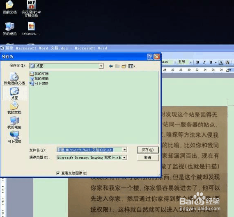Select My Documents in the places bar
Viewport: 234px width, 217px height.
click(14, 108)
